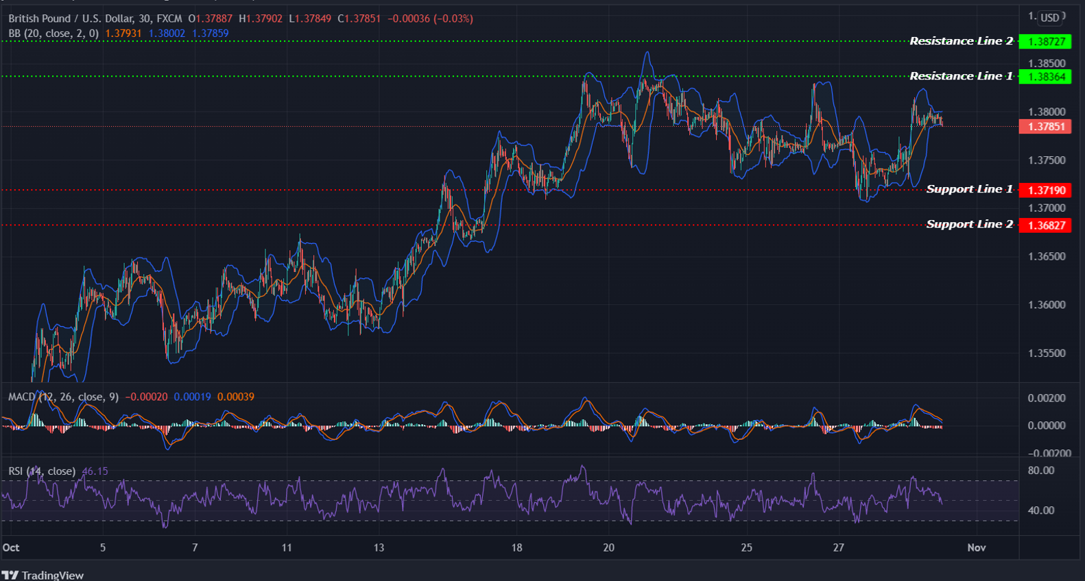Click the red 1.36827 price tag
This screenshot has width=1085, height=581.
pyautogui.click(x=1045, y=225)
